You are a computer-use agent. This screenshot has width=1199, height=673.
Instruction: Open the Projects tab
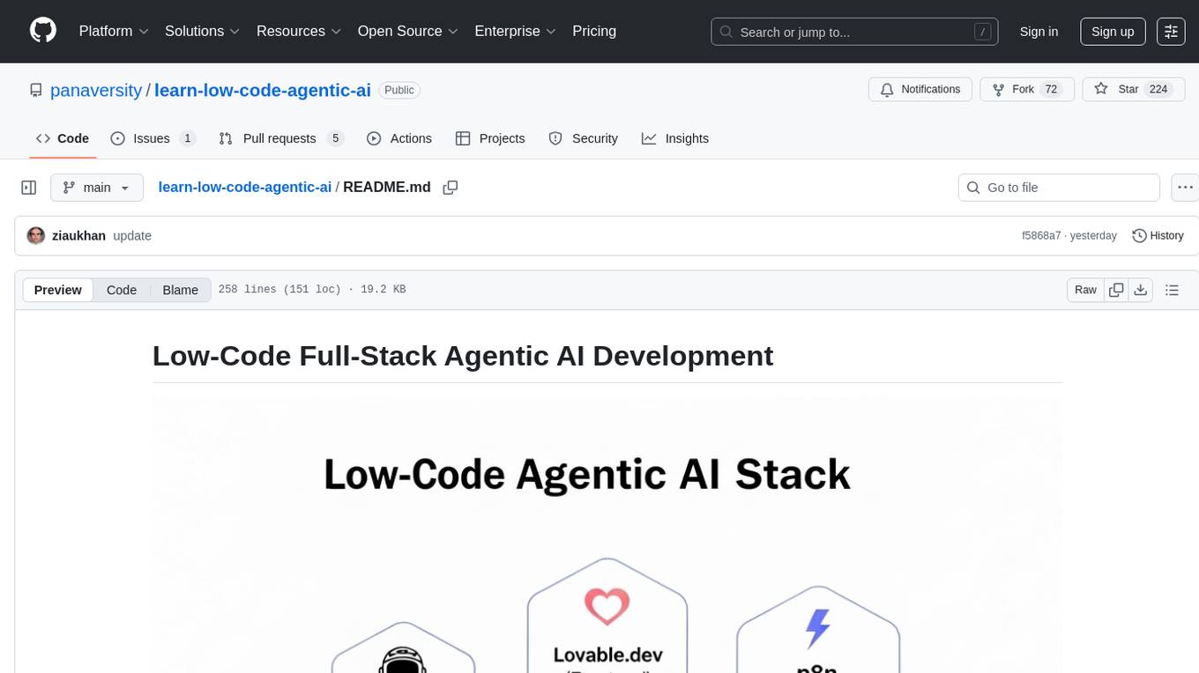click(490, 138)
